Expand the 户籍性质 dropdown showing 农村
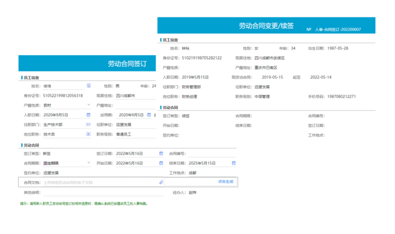Image resolution: width=395 pixels, height=234 pixels. [89, 105]
